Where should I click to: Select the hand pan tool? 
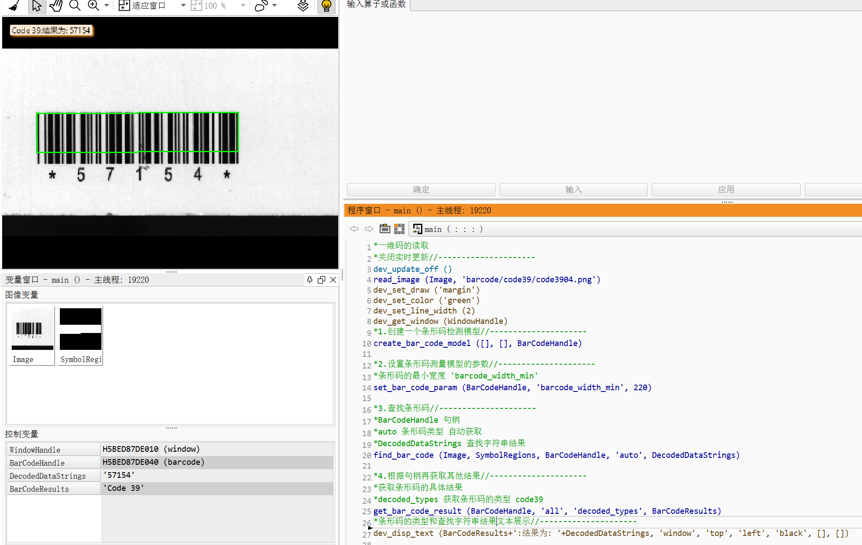pyautogui.click(x=56, y=6)
